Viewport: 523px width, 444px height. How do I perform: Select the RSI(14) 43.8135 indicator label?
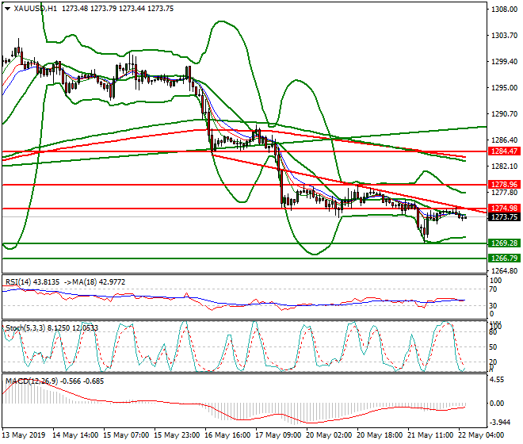(32, 282)
